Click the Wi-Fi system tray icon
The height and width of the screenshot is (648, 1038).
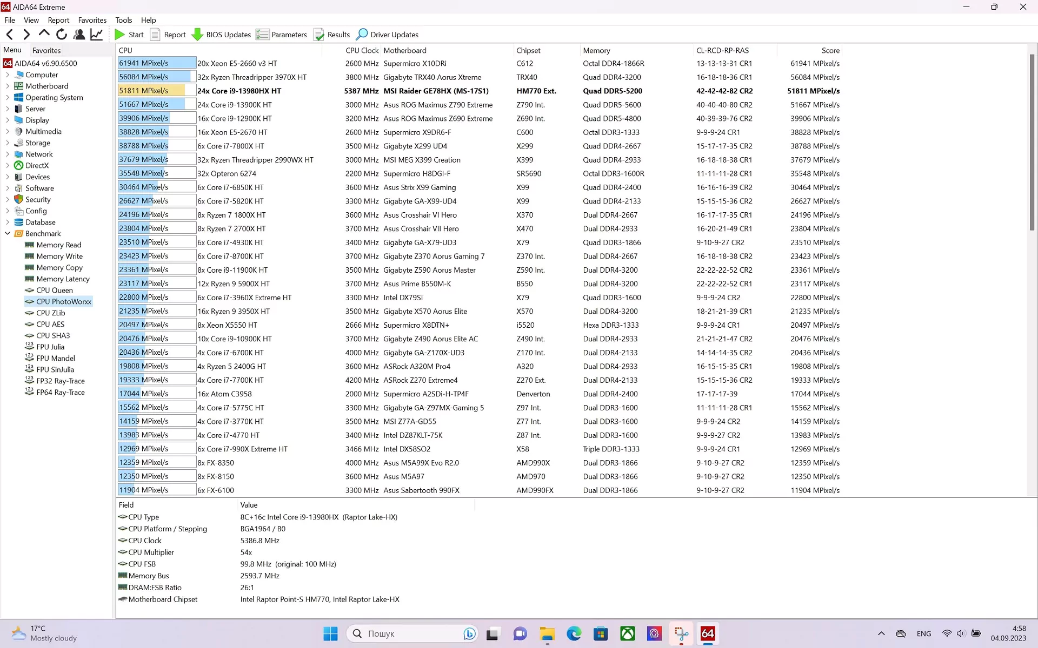947,633
